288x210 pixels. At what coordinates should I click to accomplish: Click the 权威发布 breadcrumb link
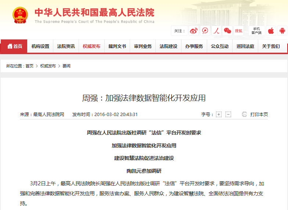pyautogui.click(x=48, y=66)
